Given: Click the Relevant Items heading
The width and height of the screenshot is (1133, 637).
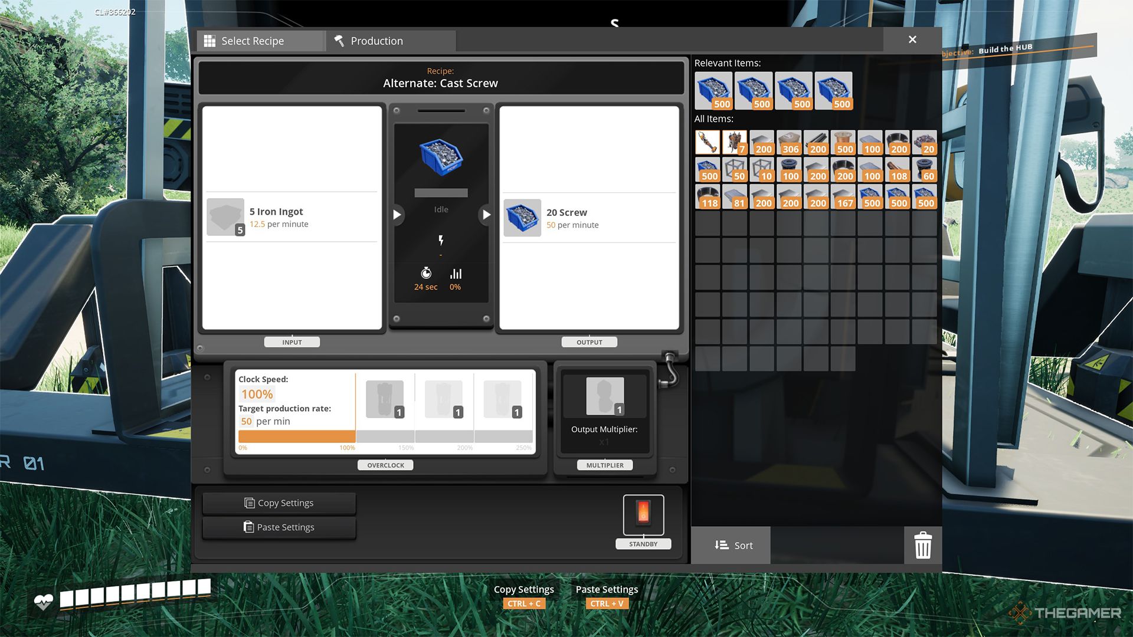Looking at the screenshot, I should (x=728, y=63).
